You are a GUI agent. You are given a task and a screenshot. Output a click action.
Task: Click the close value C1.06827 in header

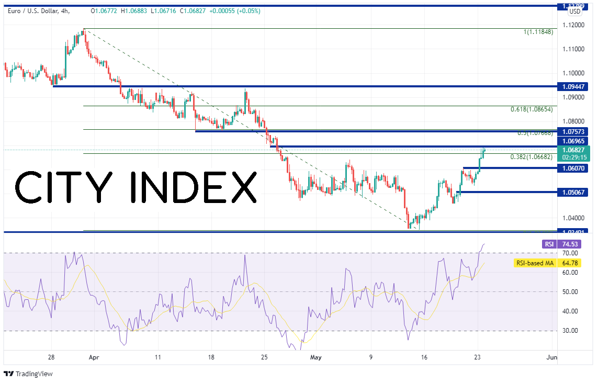tap(193, 11)
